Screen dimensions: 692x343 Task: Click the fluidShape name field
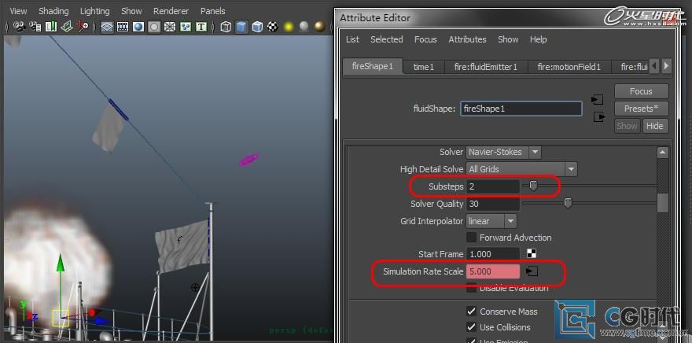[521, 109]
